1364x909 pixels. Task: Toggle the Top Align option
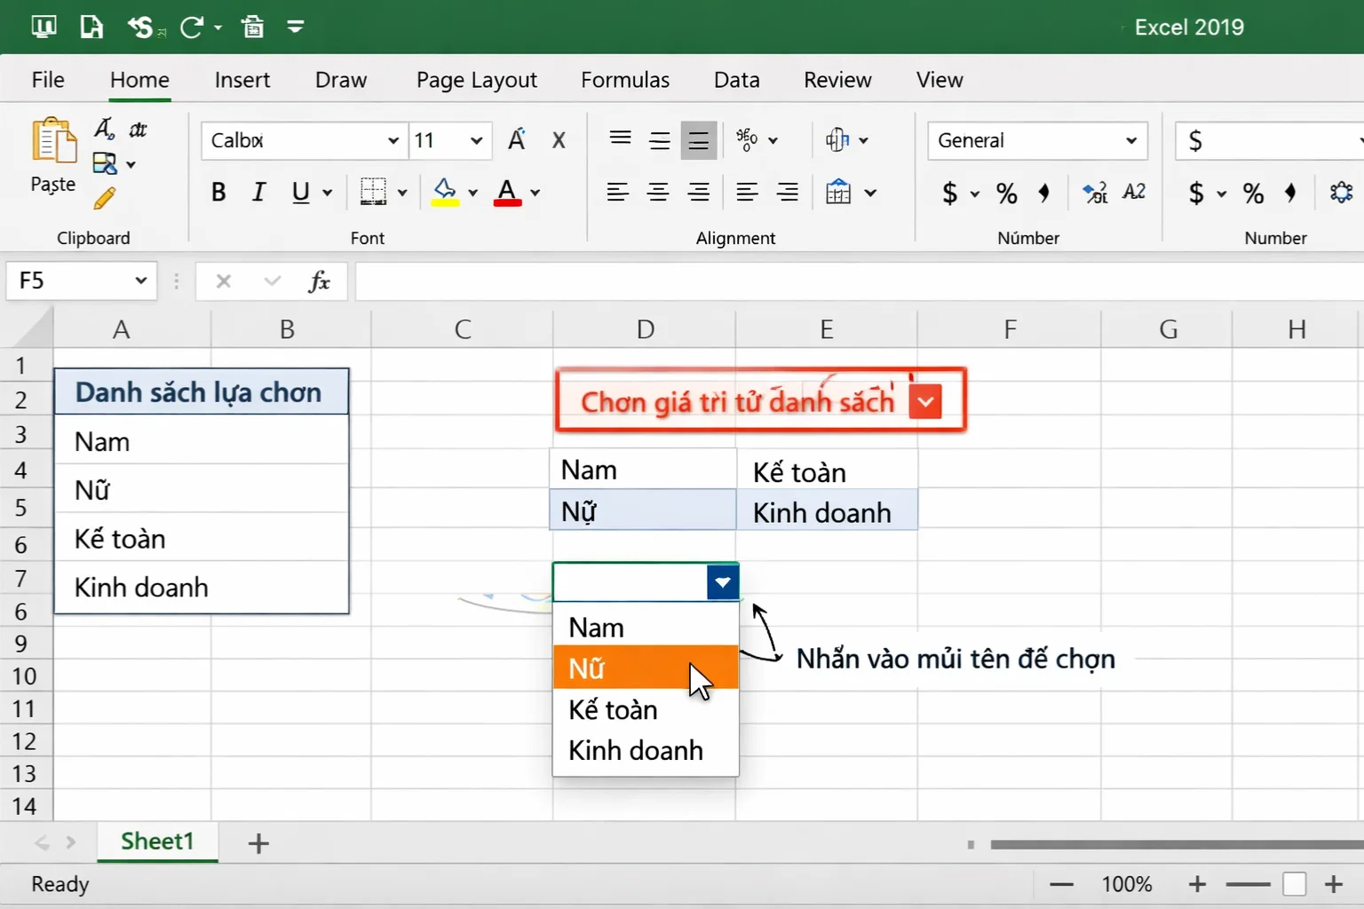coord(619,139)
